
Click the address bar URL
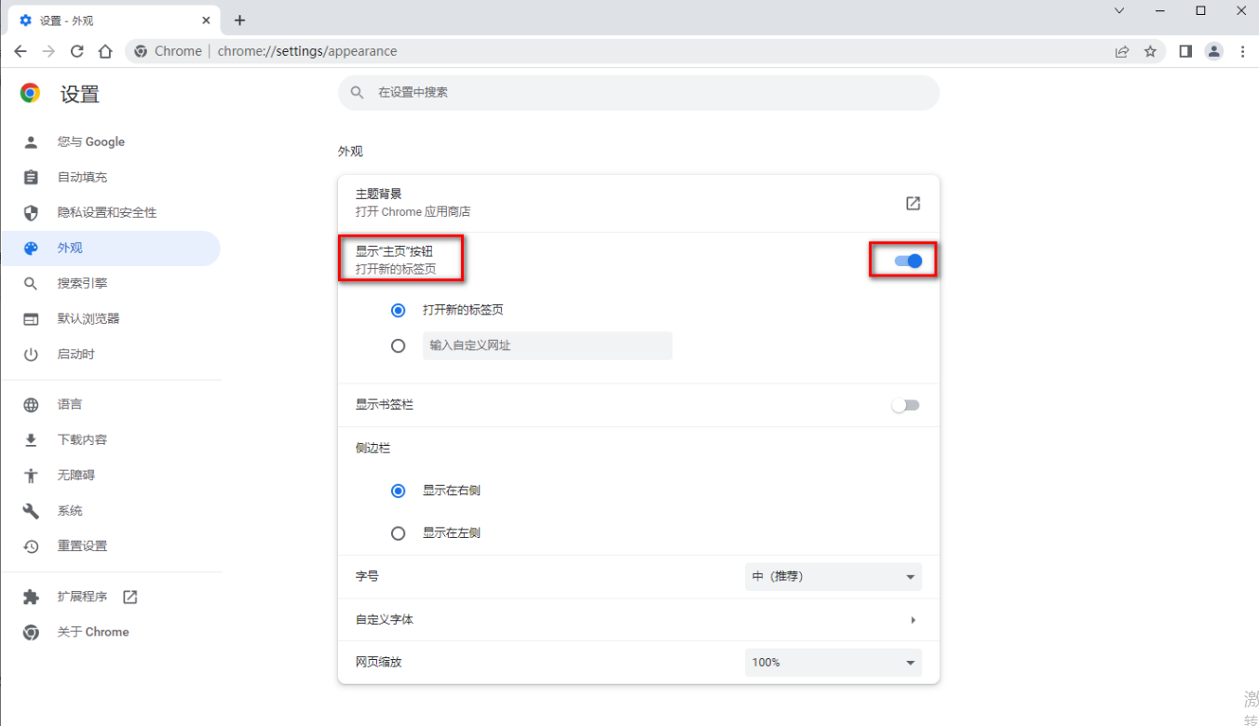307,51
